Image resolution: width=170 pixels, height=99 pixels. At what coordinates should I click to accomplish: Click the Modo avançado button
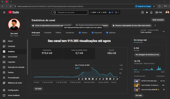click(158, 20)
